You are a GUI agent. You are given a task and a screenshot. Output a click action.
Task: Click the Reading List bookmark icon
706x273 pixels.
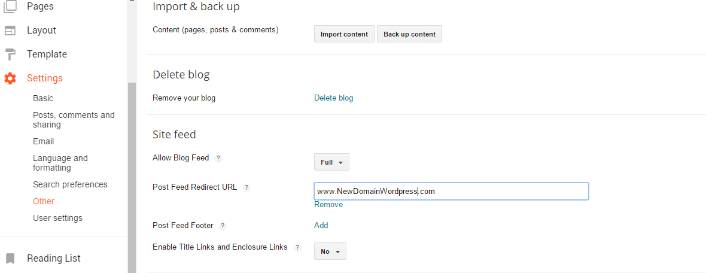10,259
